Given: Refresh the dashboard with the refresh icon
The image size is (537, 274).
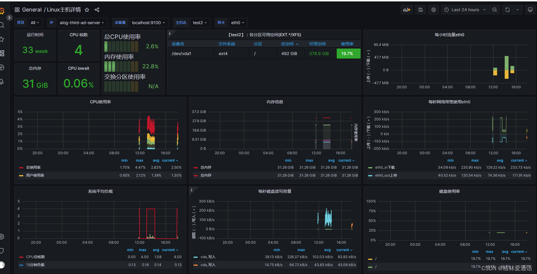Looking at the screenshot, I should [x=507, y=9].
